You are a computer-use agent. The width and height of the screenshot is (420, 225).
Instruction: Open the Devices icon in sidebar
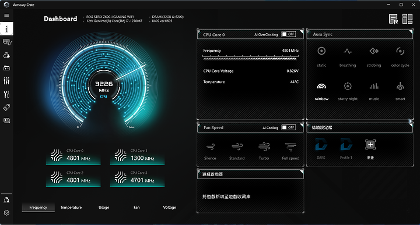click(x=7, y=42)
